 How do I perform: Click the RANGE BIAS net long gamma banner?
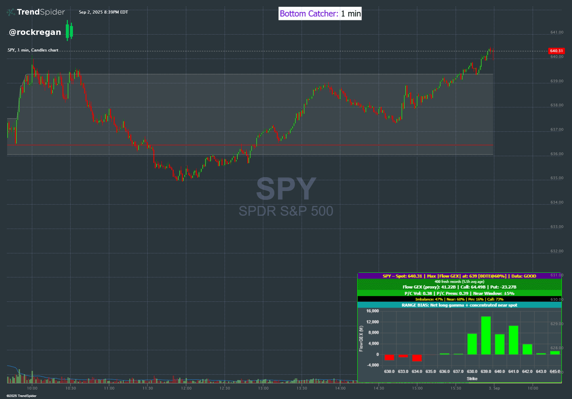[x=459, y=305]
